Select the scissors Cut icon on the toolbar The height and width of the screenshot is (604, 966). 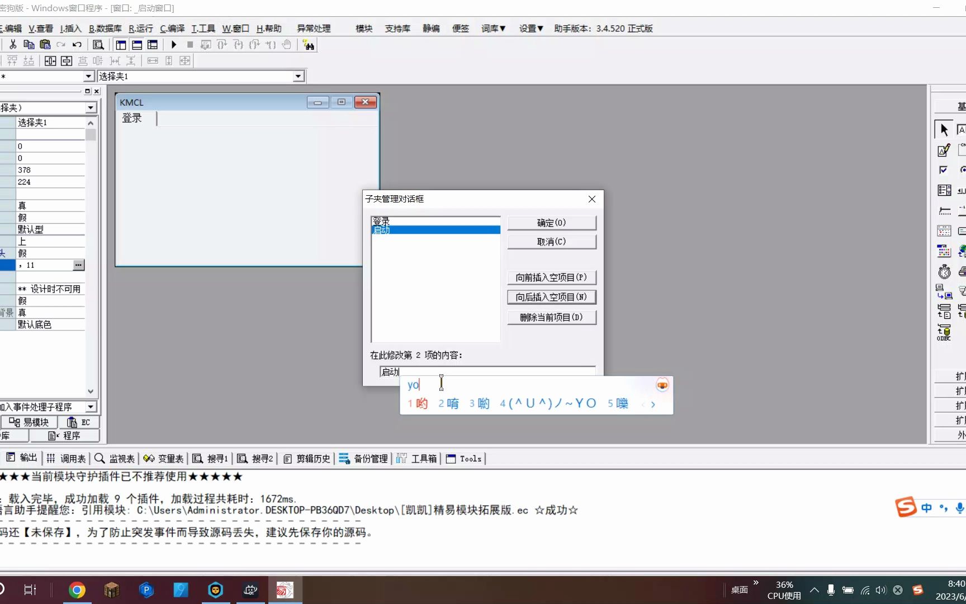pos(12,45)
